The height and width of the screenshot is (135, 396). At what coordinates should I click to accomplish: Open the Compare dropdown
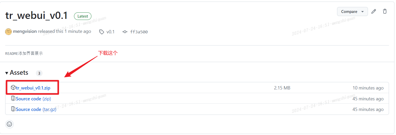pos(352,11)
